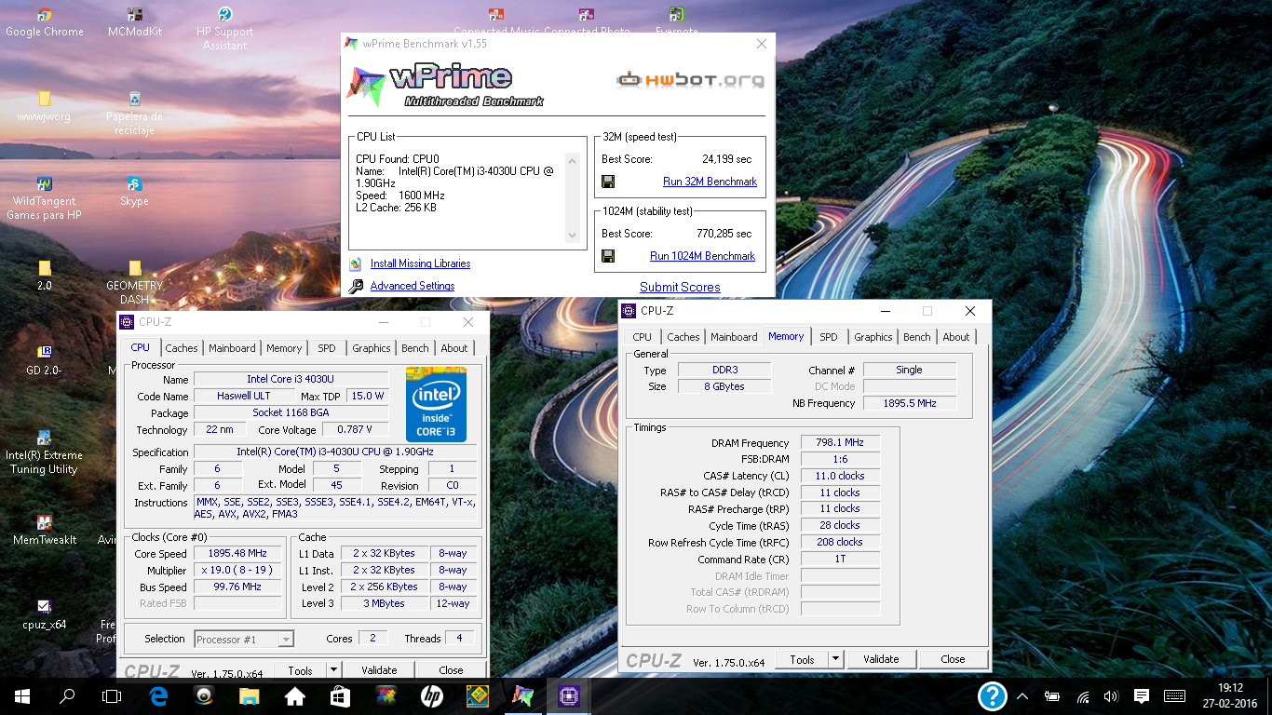Open the Action Center notifications icon
The height and width of the screenshot is (715, 1272).
pyautogui.click(x=1142, y=695)
